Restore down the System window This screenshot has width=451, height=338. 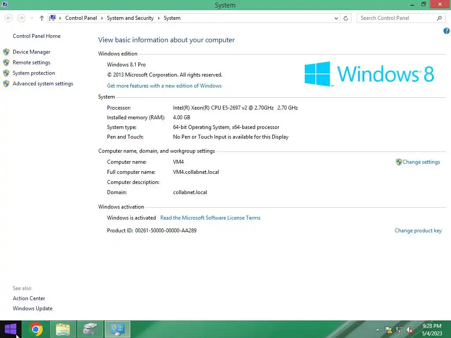423,4
